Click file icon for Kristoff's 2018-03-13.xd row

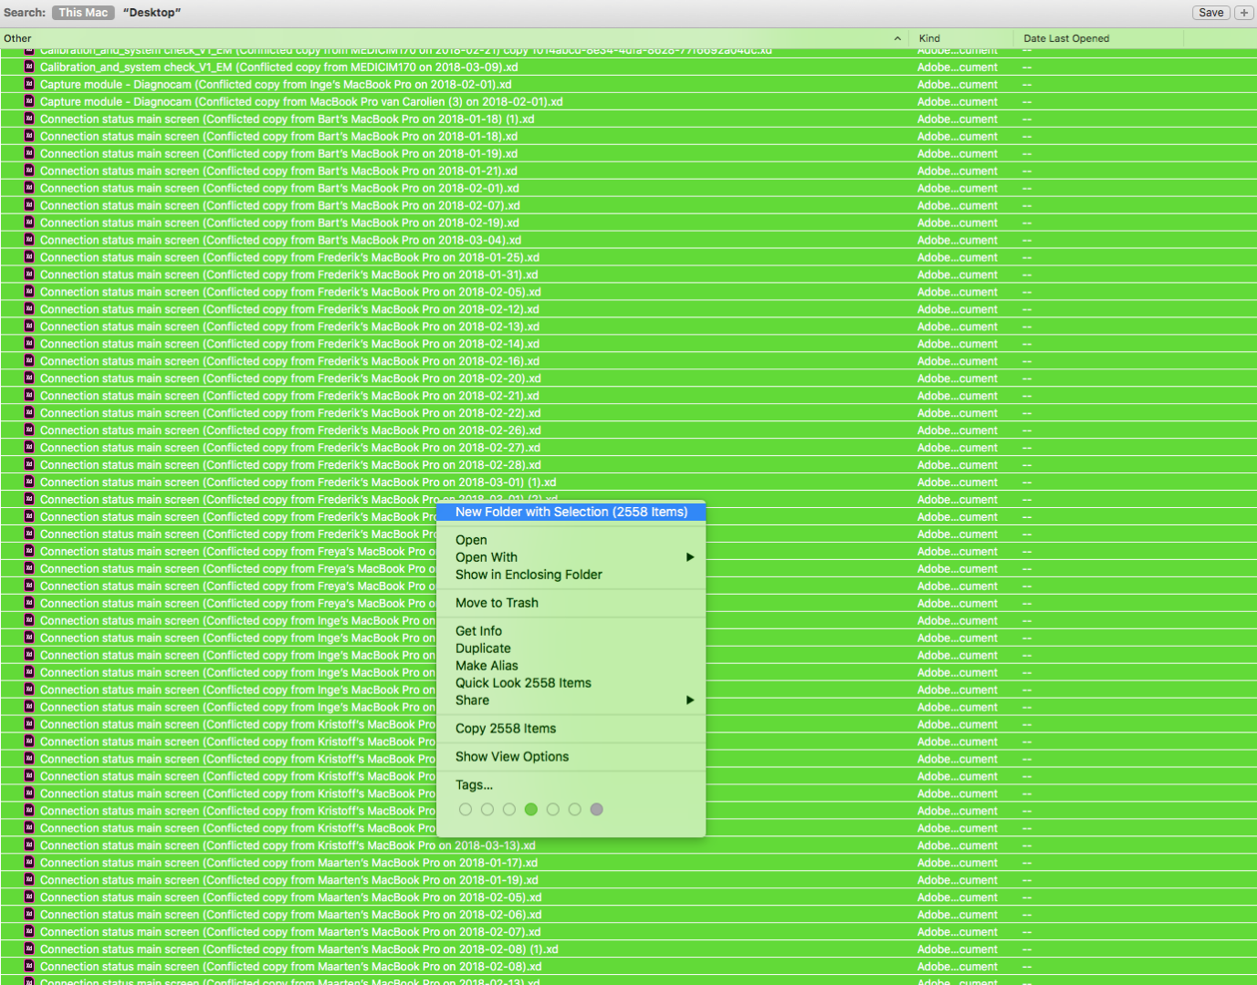point(29,845)
